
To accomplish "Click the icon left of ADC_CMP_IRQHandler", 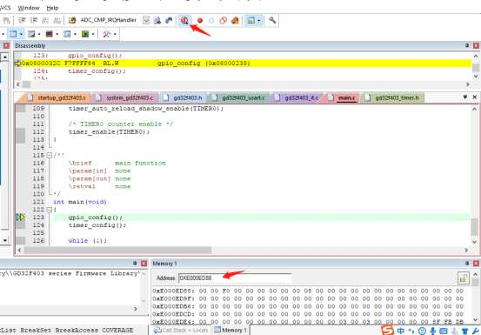I will [x=72, y=21].
